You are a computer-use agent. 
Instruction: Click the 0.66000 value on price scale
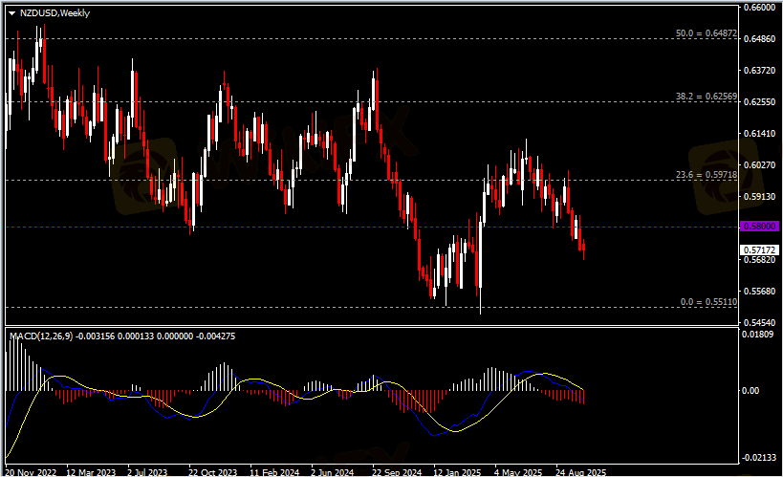tap(760, 8)
